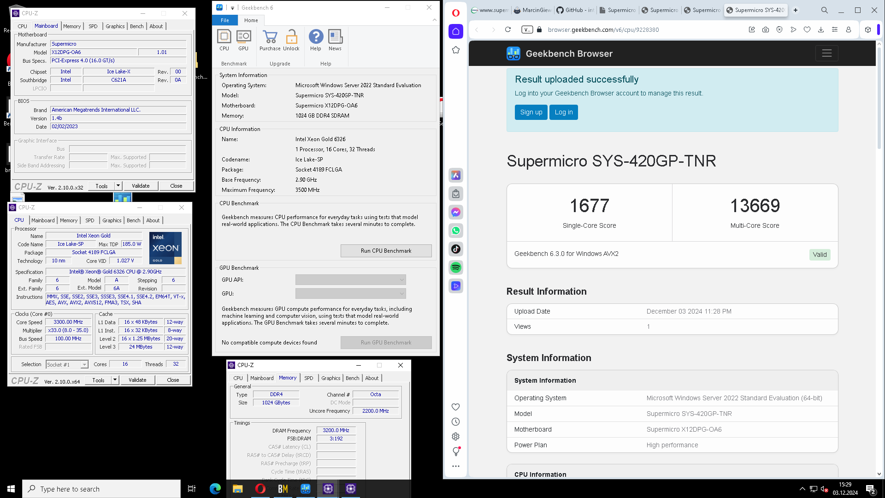Open the File tab in Geekbench 6
This screenshot has width=885, height=498.
225,20
